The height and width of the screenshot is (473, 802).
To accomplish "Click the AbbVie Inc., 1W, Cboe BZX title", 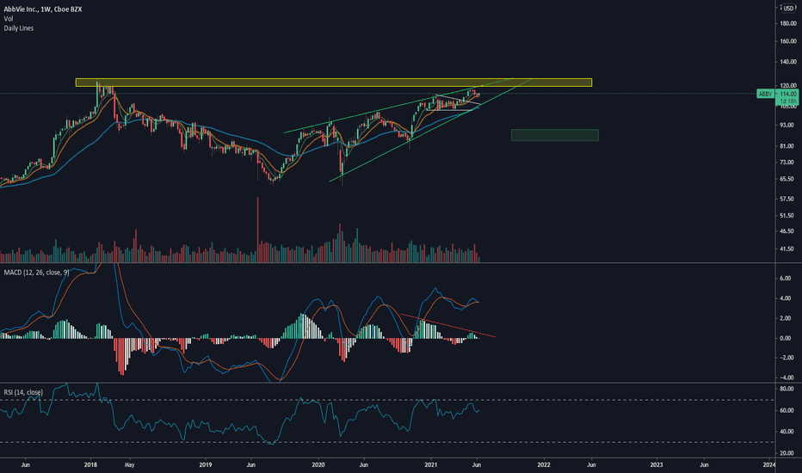I will (43, 9).
